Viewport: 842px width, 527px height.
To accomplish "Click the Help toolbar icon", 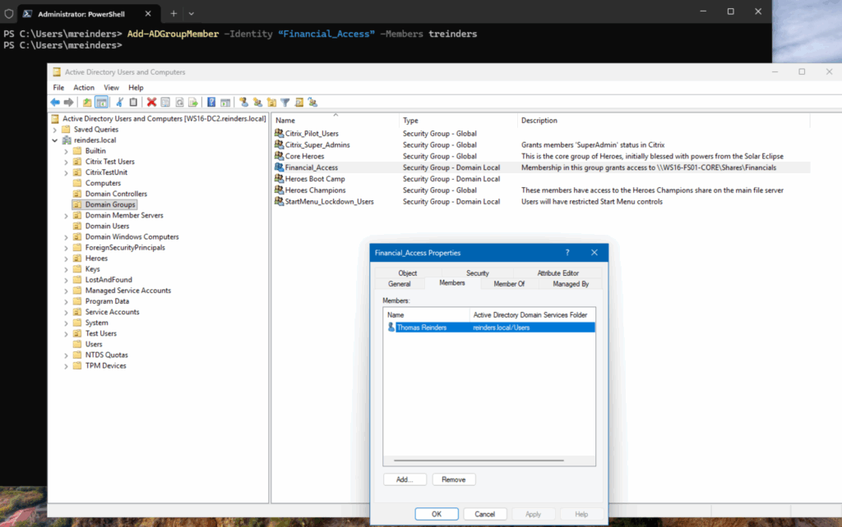I will click(x=210, y=101).
